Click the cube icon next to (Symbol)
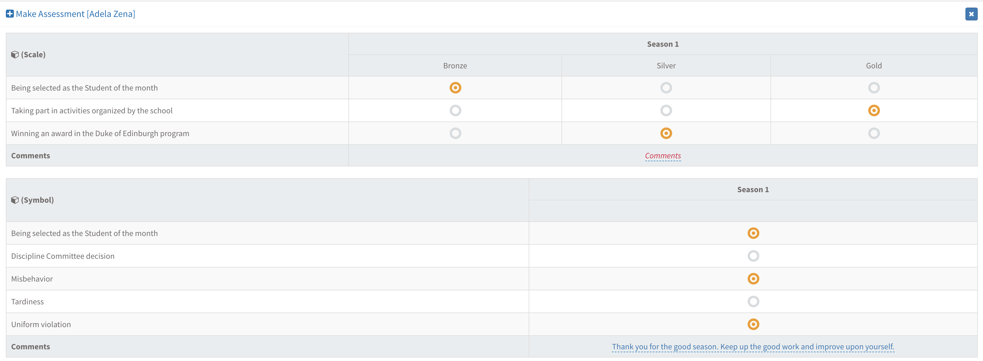Viewport: 983px width, 361px height. point(15,200)
